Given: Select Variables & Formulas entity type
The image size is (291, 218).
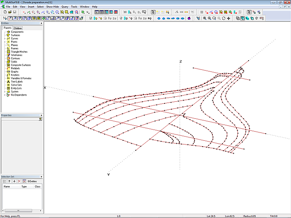Looking at the screenshot, I should click(21, 78).
